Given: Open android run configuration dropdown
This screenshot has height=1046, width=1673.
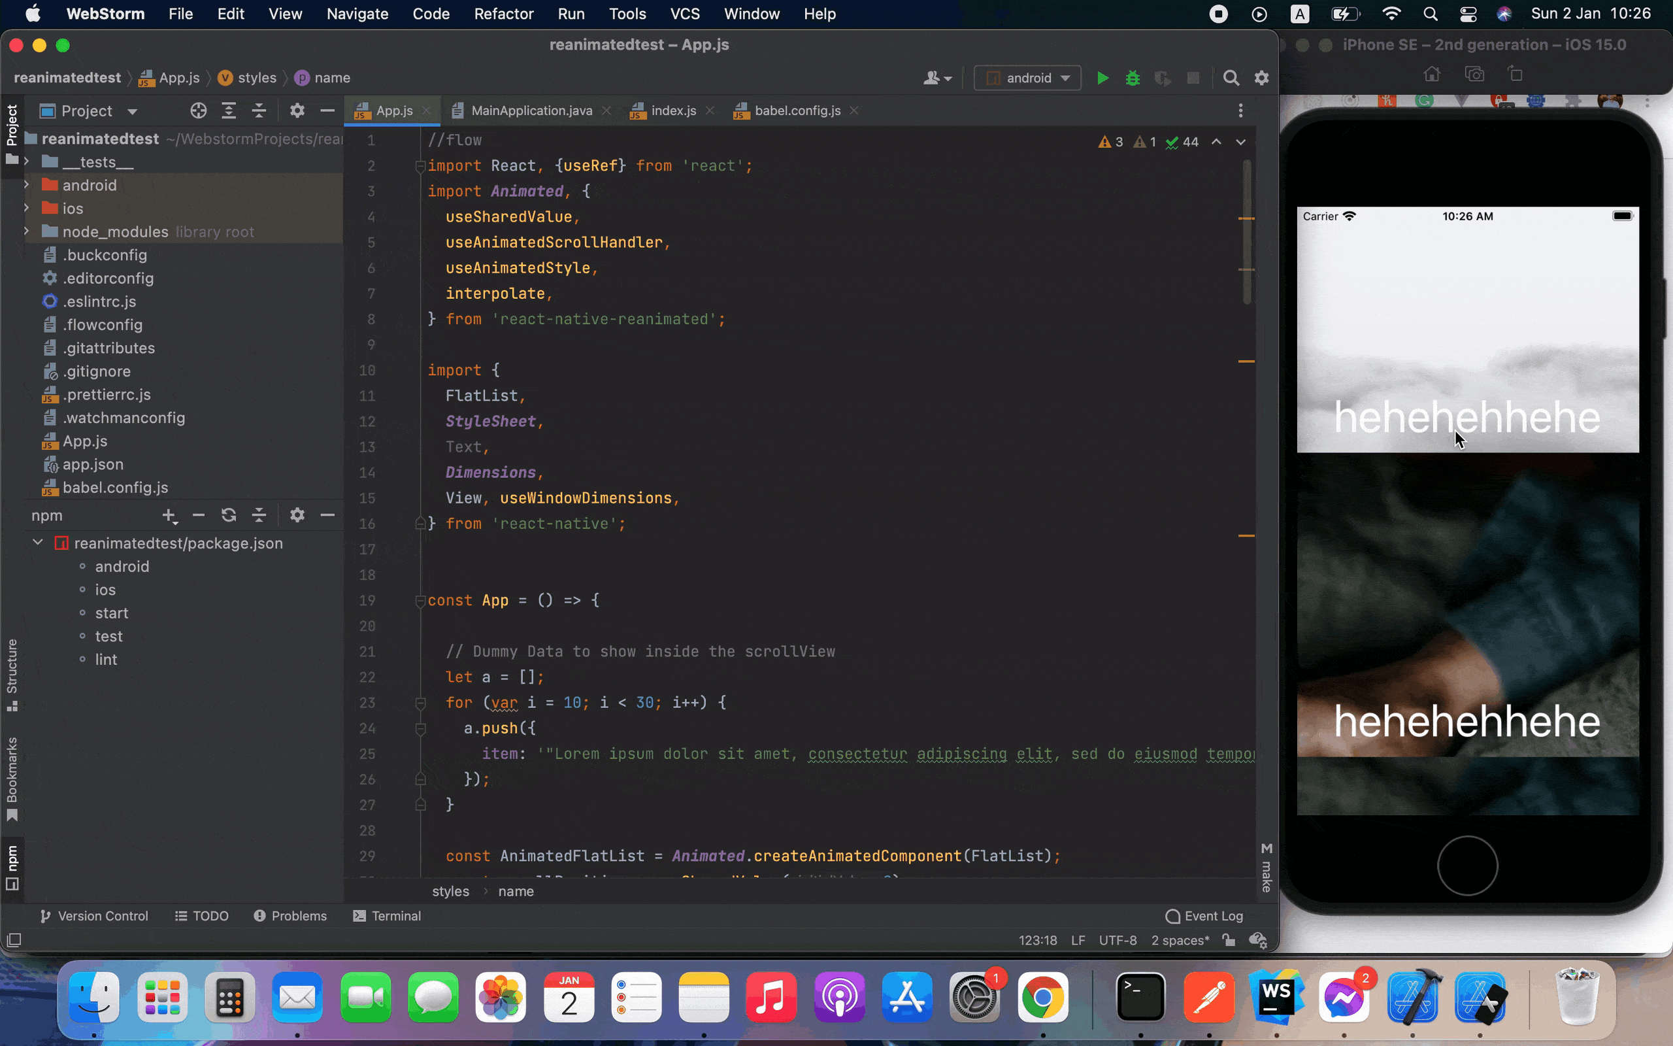Looking at the screenshot, I should coord(1027,78).
